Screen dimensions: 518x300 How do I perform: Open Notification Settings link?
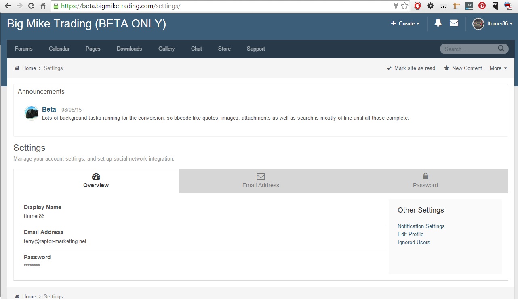[x=421, y=226]
